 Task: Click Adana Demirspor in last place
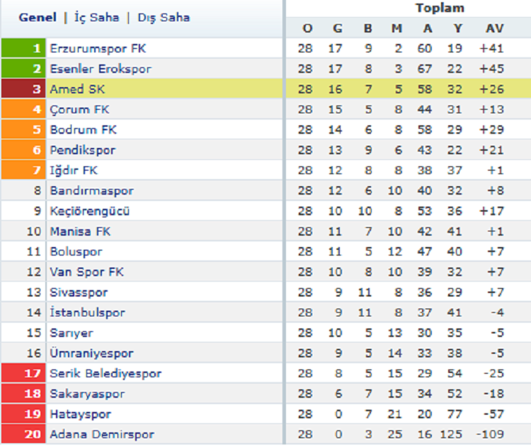click(101, 435)
